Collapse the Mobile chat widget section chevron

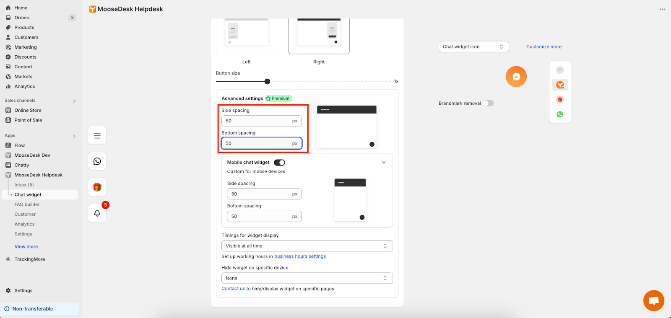384,163
